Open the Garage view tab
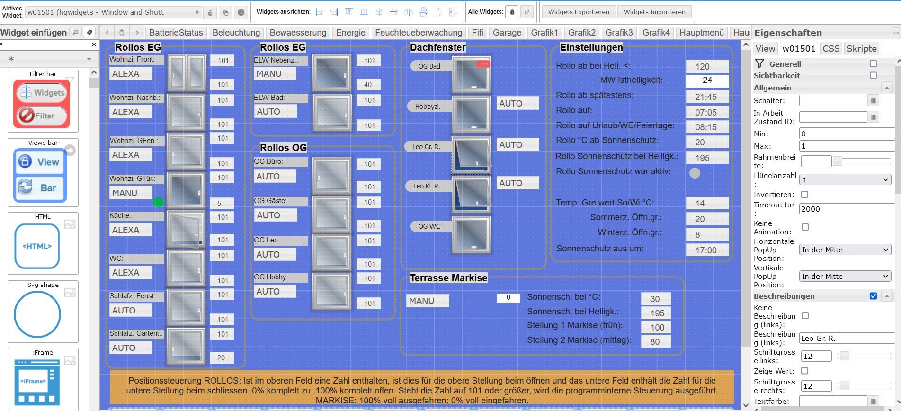The height and width of the screenshot is (411, 901). click(507, 33)
